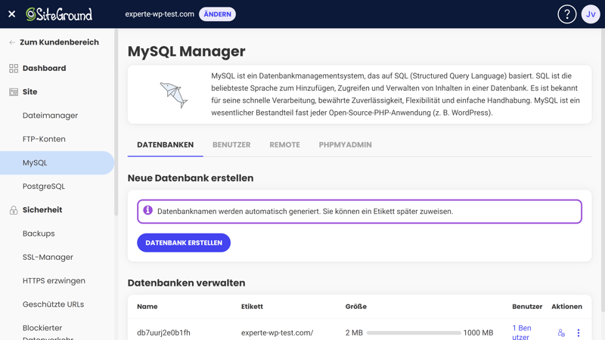Switch to the BENUTZER tab

[x=231, y=145]
